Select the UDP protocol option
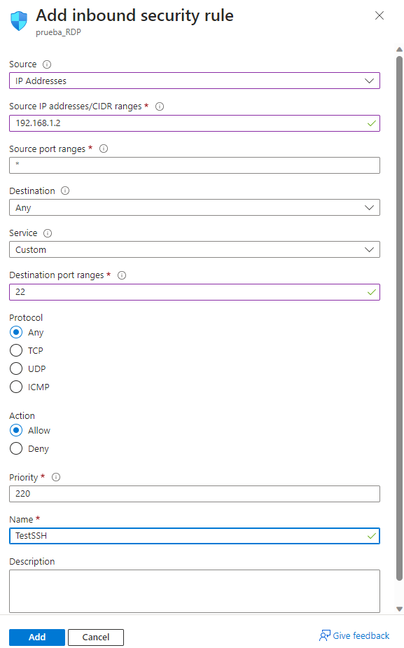Screen dimensions: 404x648 16,368
